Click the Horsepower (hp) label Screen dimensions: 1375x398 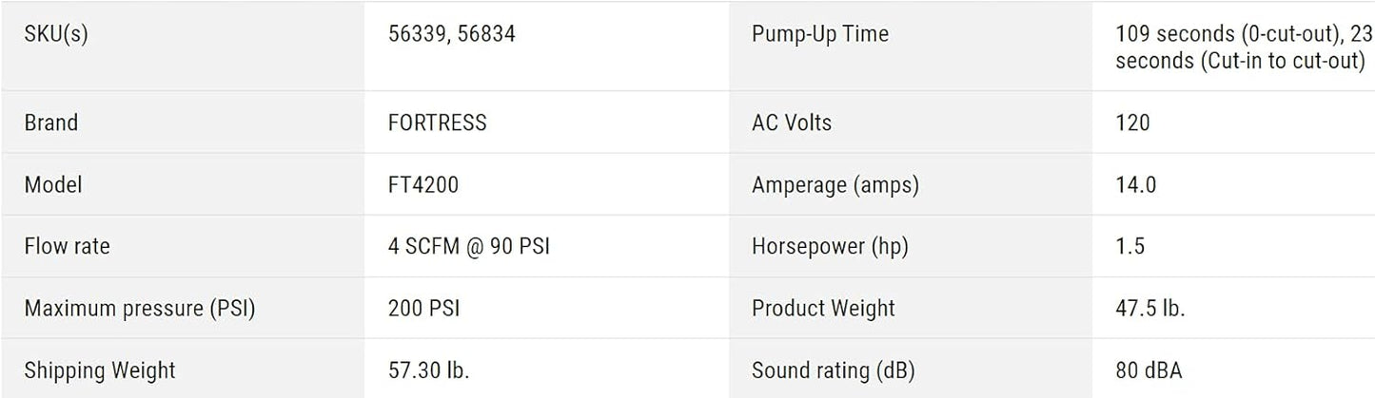(830, 246)
